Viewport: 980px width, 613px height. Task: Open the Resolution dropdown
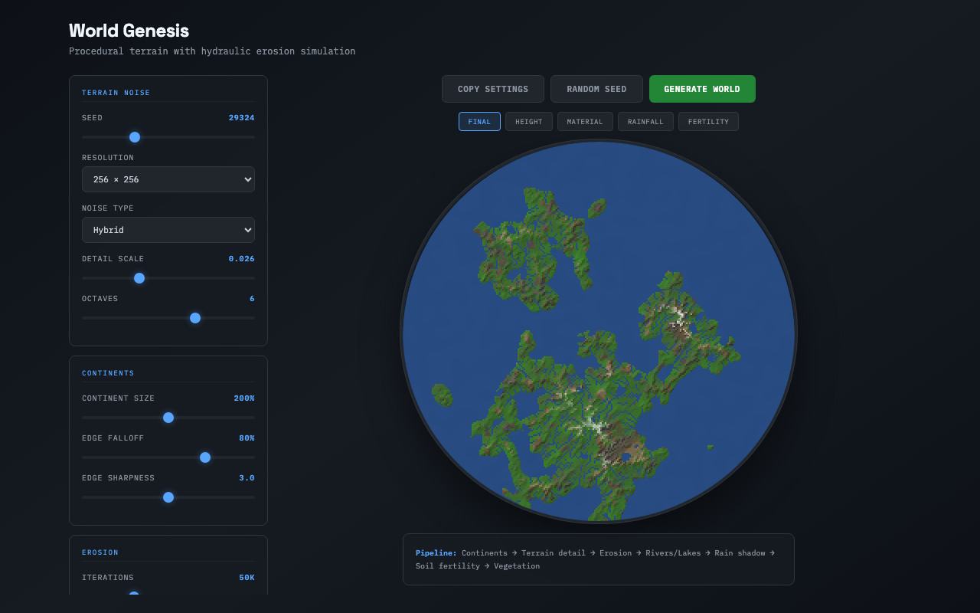(x=168, y=179)
